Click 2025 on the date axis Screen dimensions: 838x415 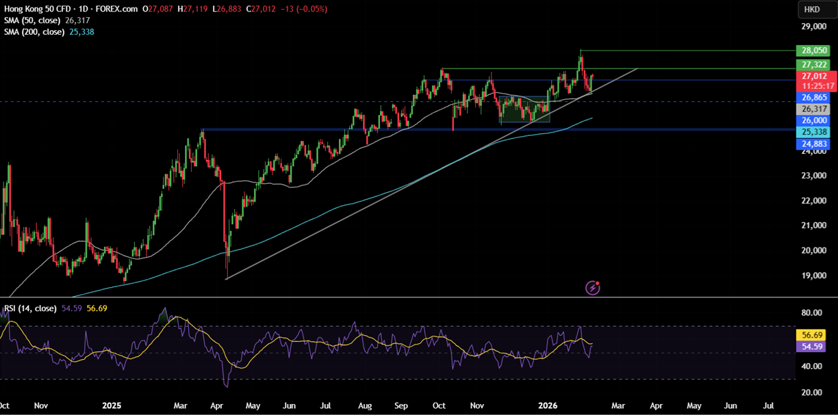112,405
